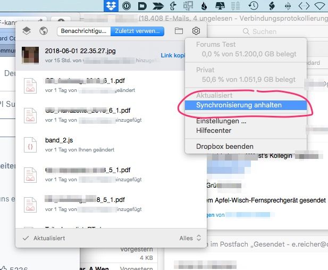Click Link kopieren for the jpg file

coord(173,55)
